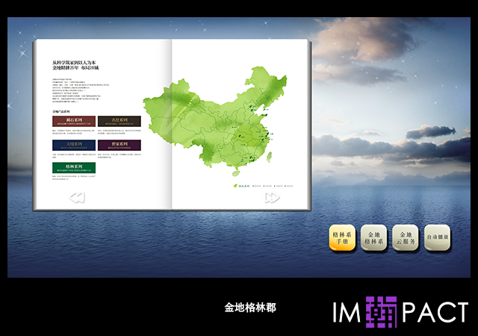
Task: Flip back with the double-arrow previous page icon
Action: tap(77, 198)
